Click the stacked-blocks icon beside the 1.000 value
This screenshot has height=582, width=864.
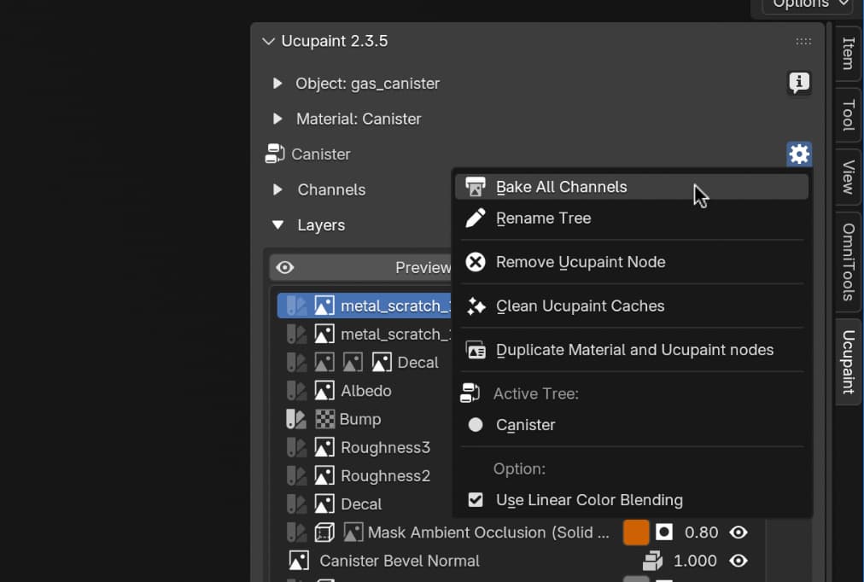653,561
